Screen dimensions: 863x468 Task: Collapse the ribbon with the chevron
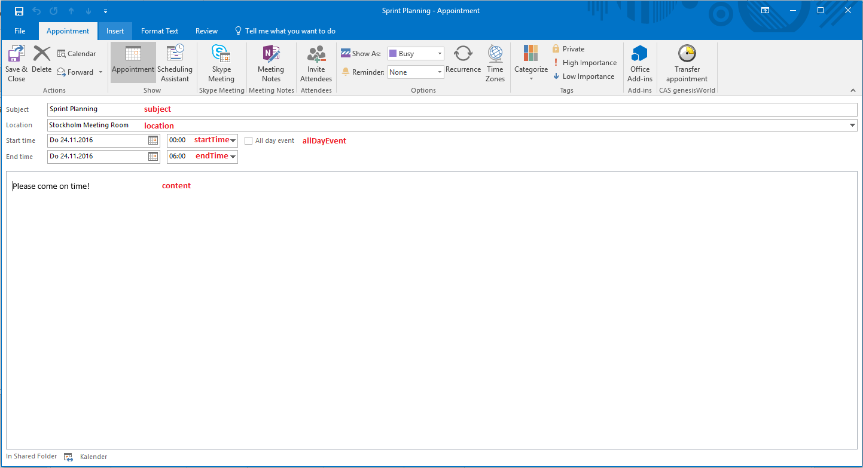[x=853, y=90]
